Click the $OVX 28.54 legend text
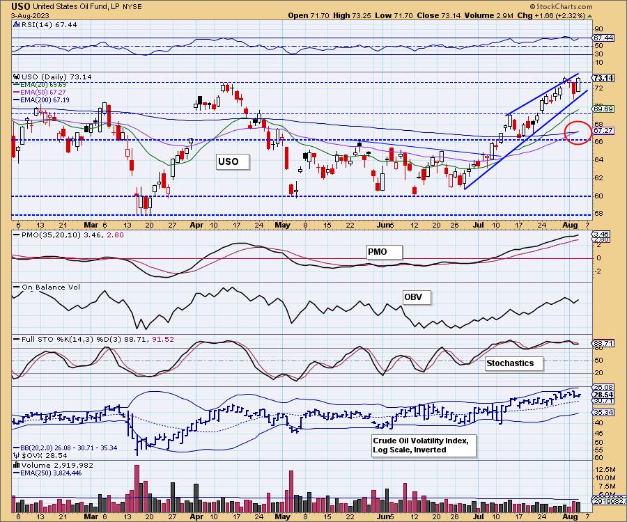The height and width of the screenshot is (522, 627). (x=45, y=455)
